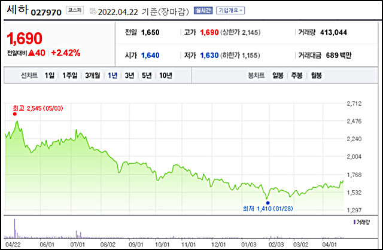
Task: Switch to the 3개월 chart range
Action: coord(93,75)
